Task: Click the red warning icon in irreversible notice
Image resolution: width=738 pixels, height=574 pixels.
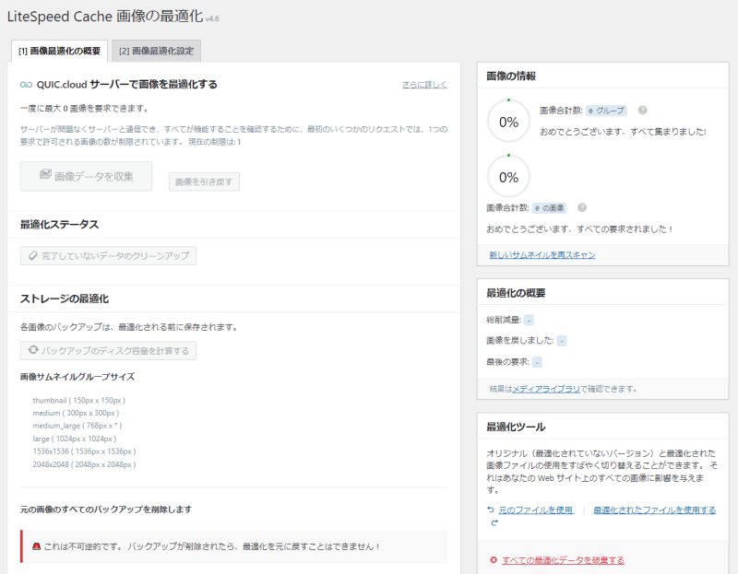Action: tap(36, 546)
